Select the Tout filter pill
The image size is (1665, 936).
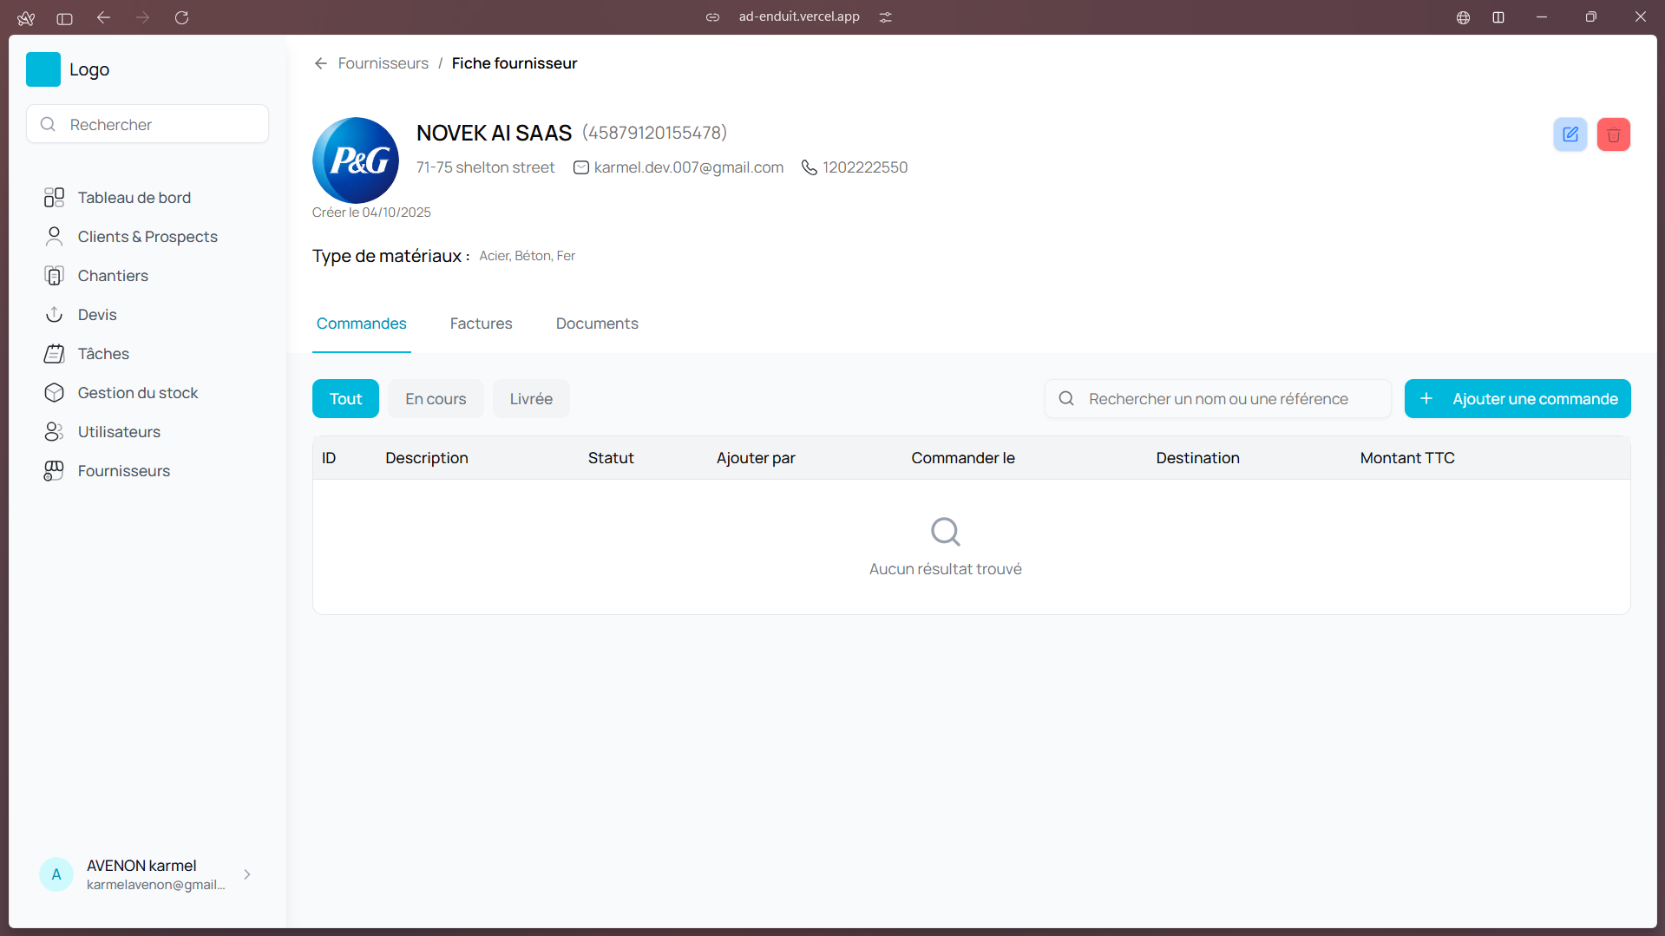345,399
